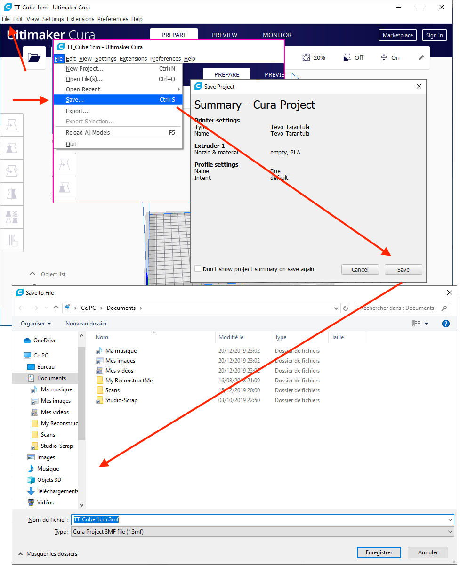Screen dimensions: 460x568
Task: Go forward in the Save to File dialog
Action: click(x=35, y=308)
